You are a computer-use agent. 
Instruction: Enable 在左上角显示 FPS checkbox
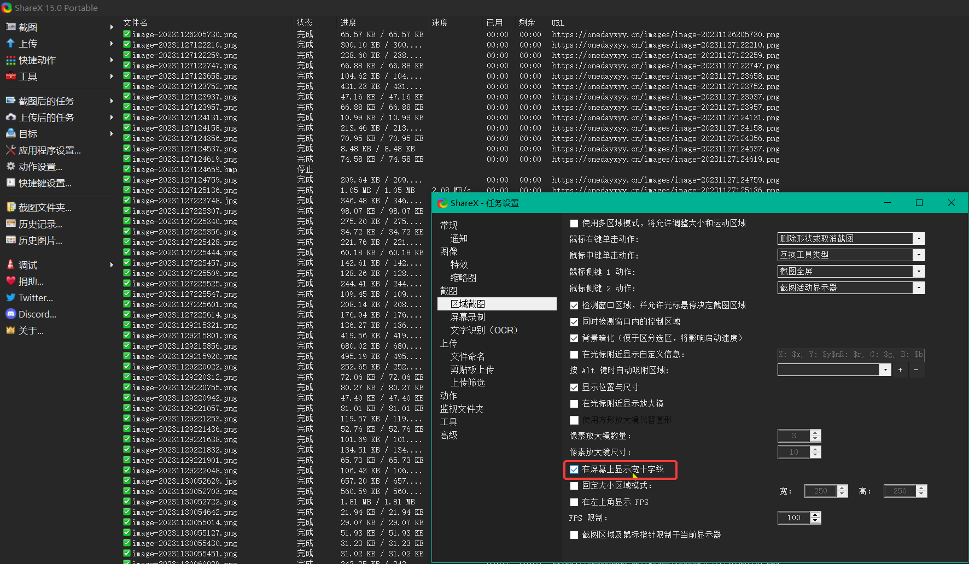tap(574, 502)
